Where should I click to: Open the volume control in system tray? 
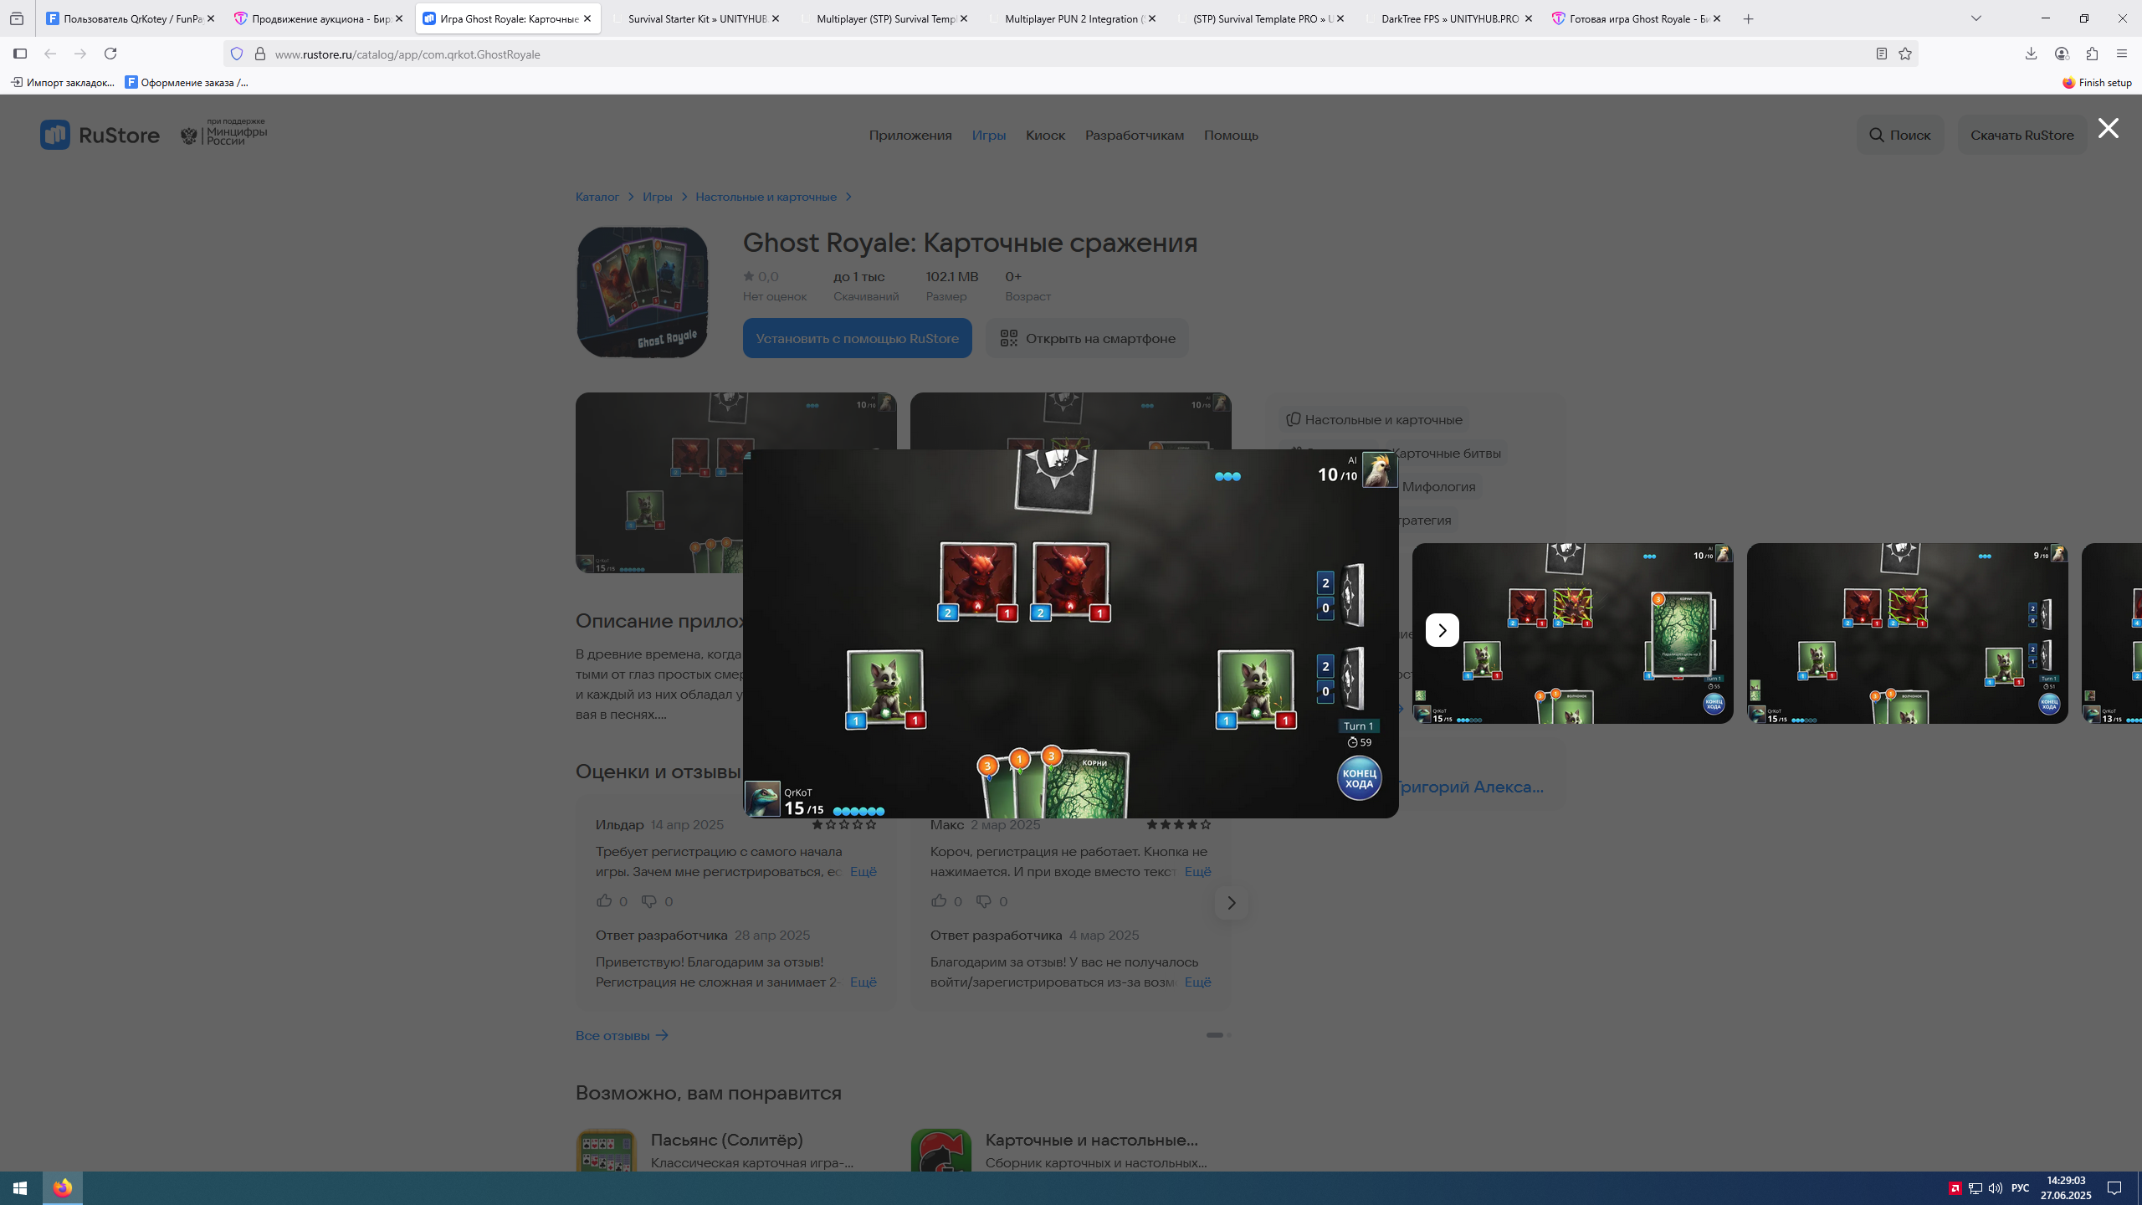click(1996, 1188)
